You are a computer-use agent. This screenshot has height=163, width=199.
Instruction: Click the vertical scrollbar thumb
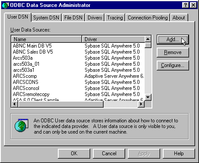(148, 45)
